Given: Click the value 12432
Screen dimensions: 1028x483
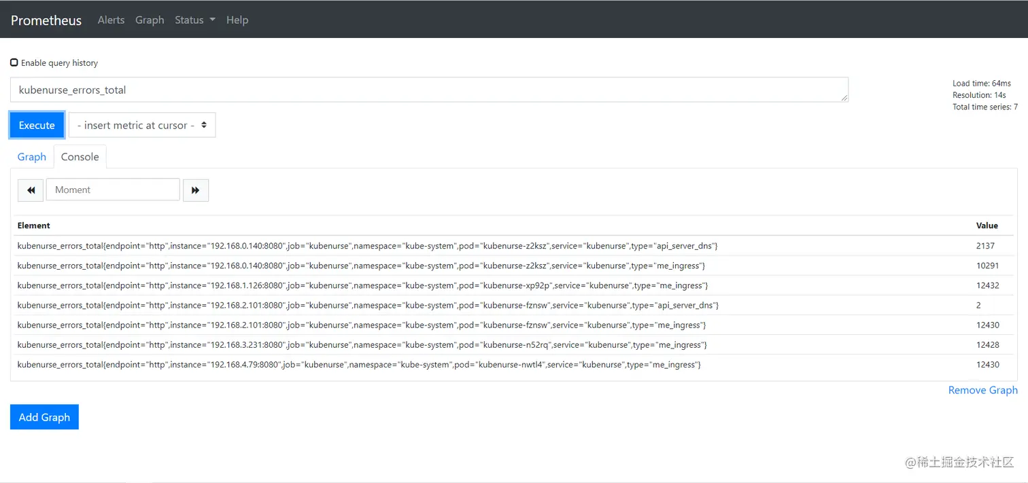Looking at the screenshot, I should [988, 285].
